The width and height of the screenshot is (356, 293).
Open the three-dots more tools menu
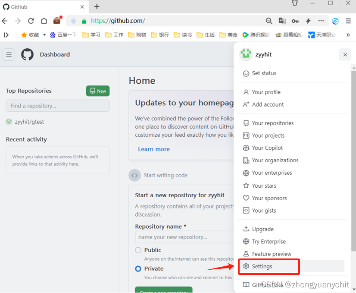point(321,21)
